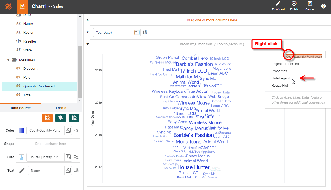Click the Count(Quantity Purchased) legend label
Viewport: 331px width, 190px height.
pyautogui.click(x=304, y=56)
